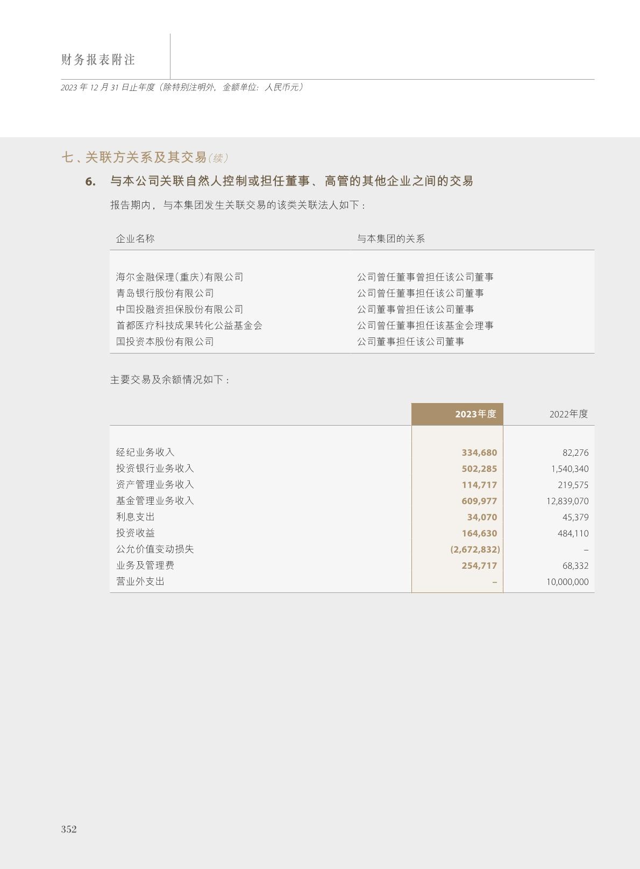Click the 2023年度 column header
The image size is (640, 869).
point(475,414)
